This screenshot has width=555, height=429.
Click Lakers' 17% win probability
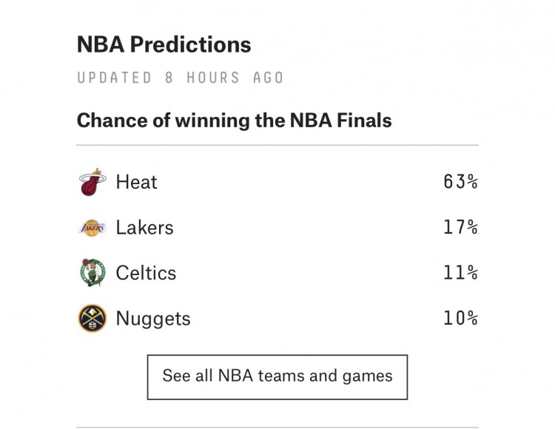[460, 227]
